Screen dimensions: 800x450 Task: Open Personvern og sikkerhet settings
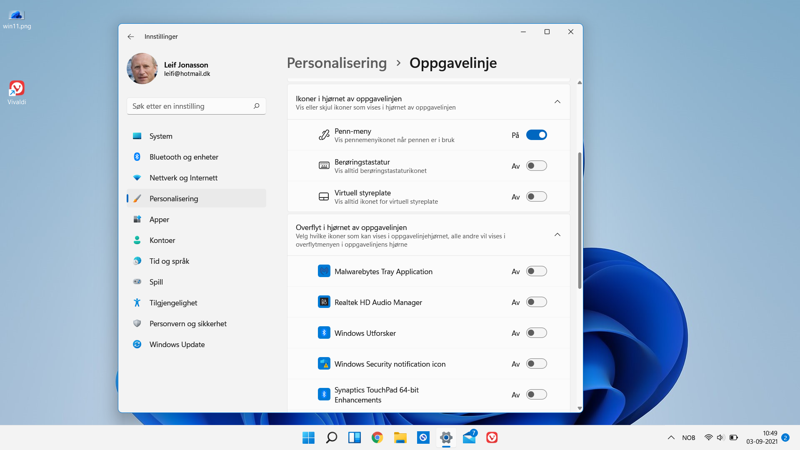pyautogui.click(x=188, y=323)
